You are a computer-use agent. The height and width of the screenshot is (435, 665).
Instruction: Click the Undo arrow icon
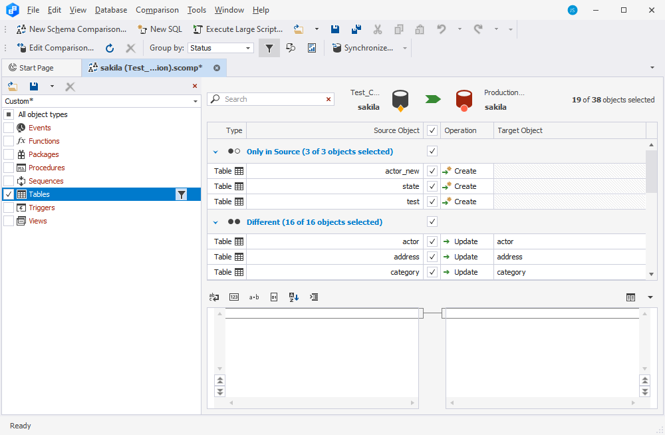(442, 29)
